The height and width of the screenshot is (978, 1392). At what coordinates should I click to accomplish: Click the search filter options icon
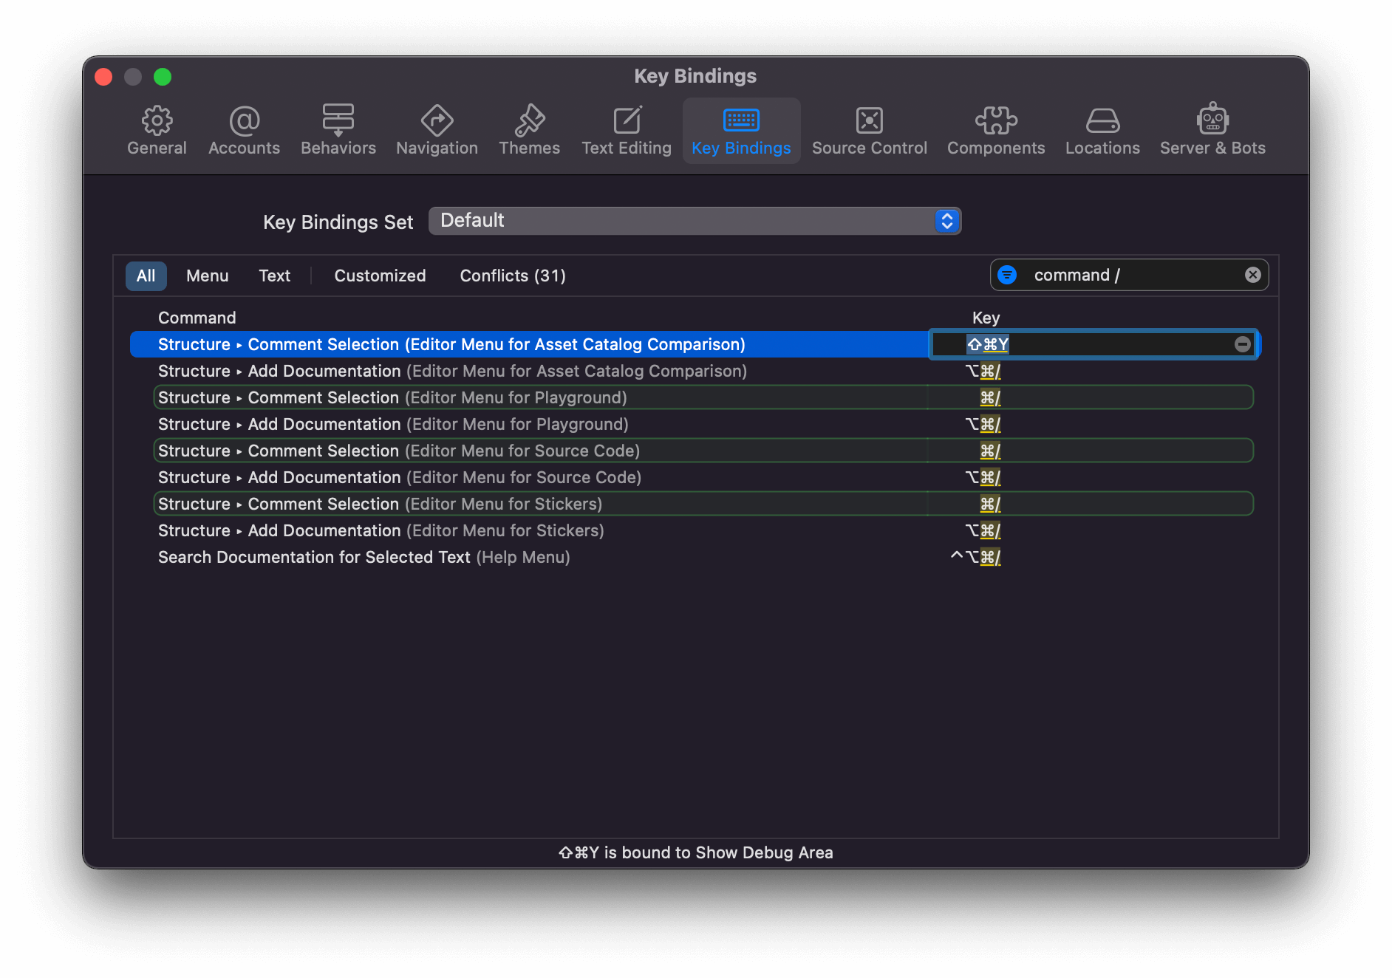(1007, 275)
